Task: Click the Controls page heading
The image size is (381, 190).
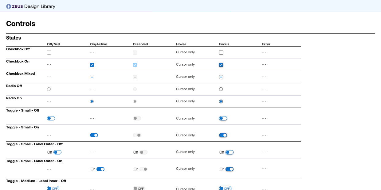Action: 21,24
